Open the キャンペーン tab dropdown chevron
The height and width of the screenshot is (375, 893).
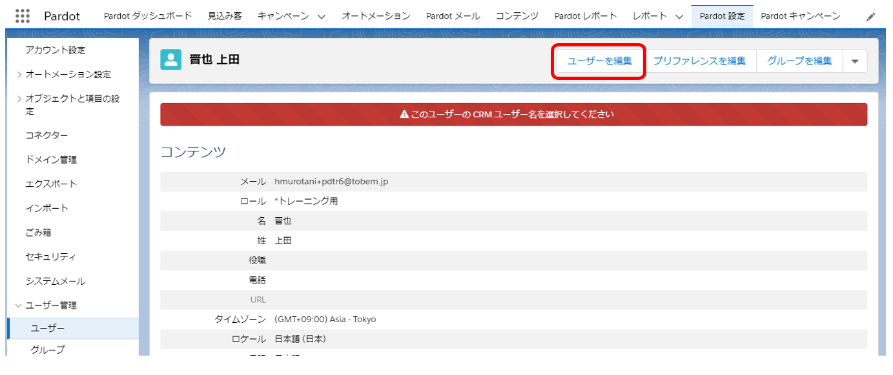pyautogui.click(x=322, y=17)
